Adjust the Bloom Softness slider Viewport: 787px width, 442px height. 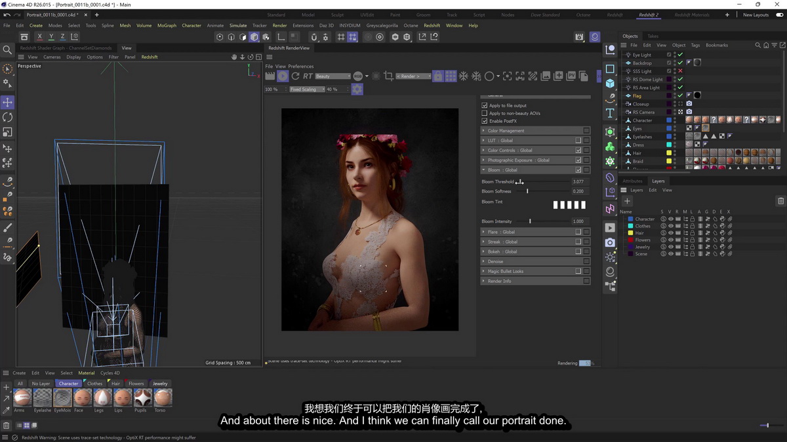click(527, 191)
